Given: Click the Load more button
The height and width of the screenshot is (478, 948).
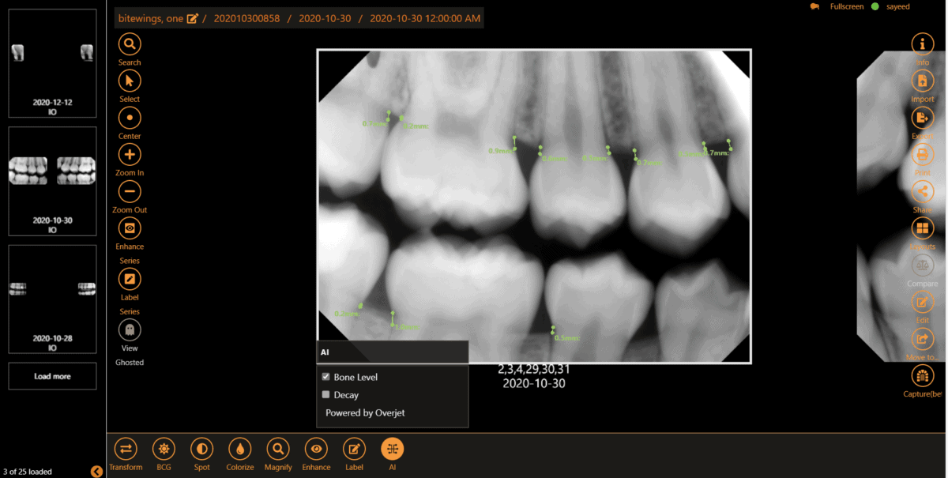Looking at the screenshot, I should [x=52, y=376].
